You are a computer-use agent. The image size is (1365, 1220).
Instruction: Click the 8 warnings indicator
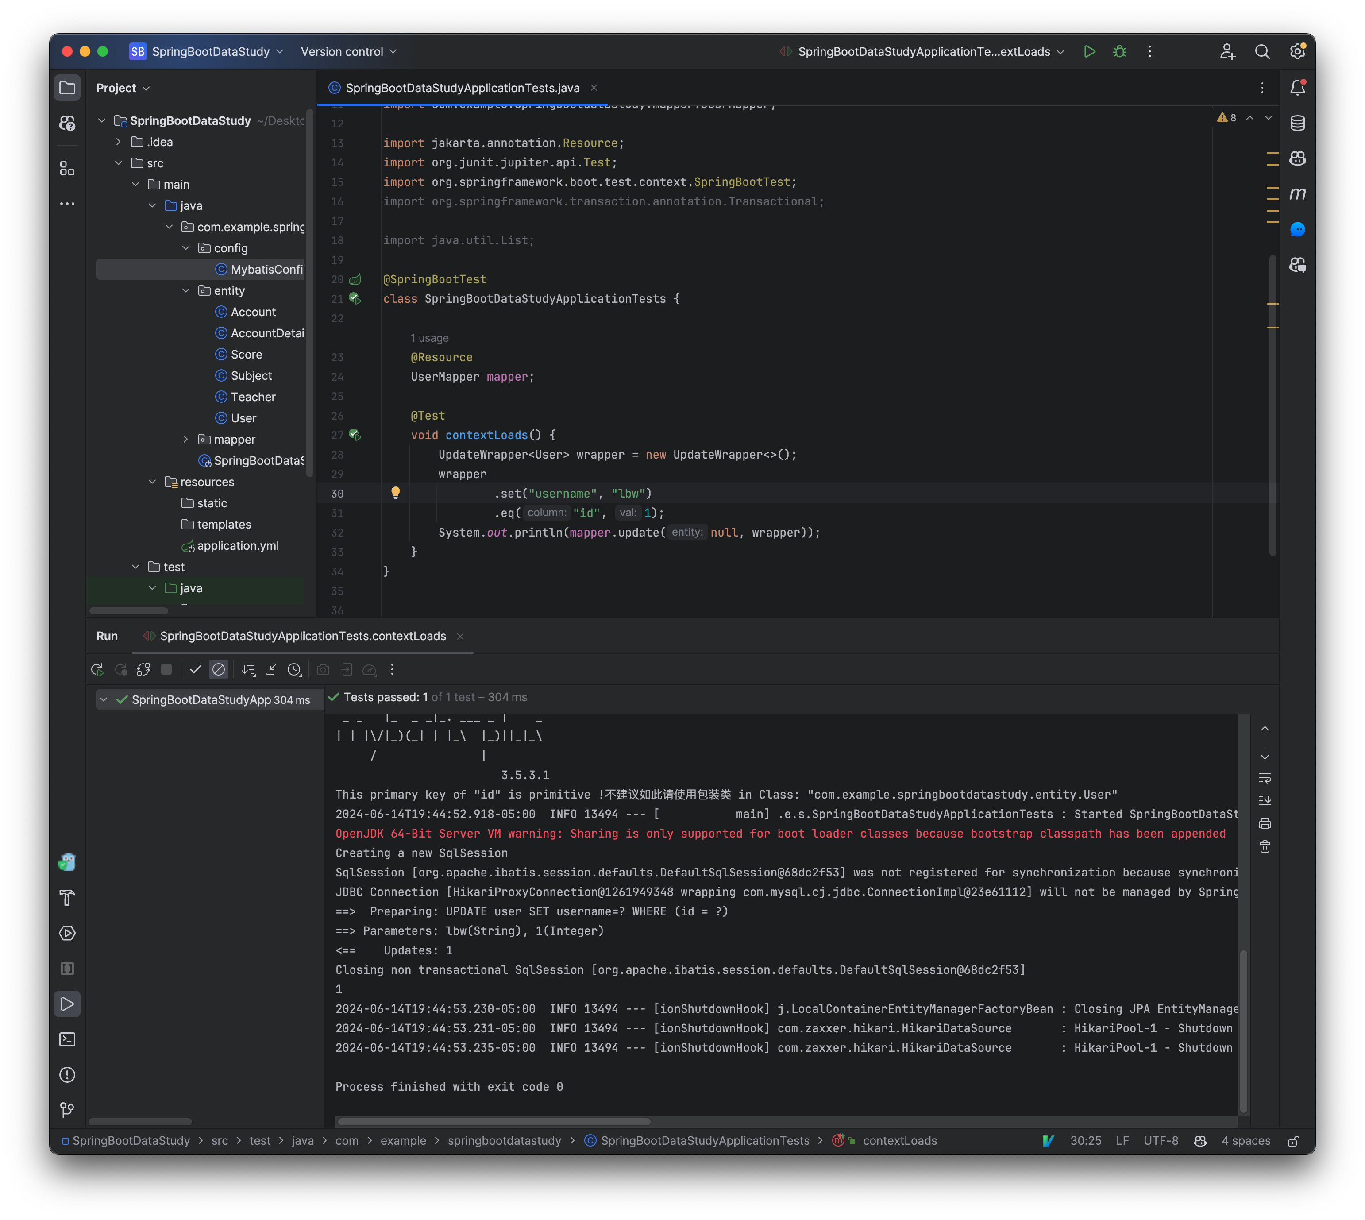click(x=1227, y=118)
